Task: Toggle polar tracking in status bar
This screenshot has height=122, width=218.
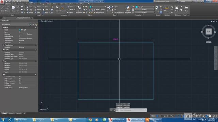Action: (167, 116)
